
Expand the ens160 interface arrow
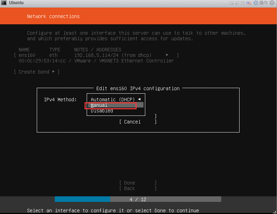coord(167,55)
